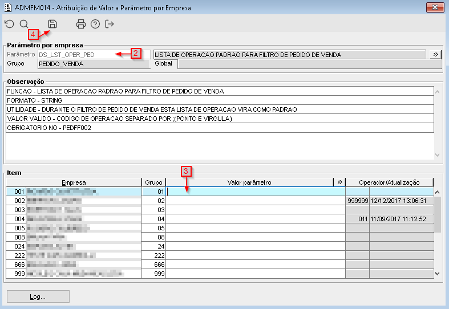Click the Valor parâmetro column header

pos(249,182)
